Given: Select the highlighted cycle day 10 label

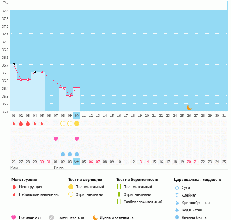Looking at the screenshot, I should (x=77, y=115).
